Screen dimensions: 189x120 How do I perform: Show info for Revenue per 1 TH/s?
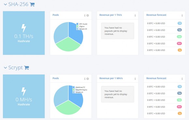[x=135, y=15]
